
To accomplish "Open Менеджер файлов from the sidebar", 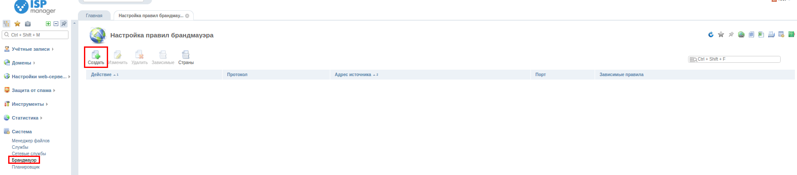I will coord(31,141).
